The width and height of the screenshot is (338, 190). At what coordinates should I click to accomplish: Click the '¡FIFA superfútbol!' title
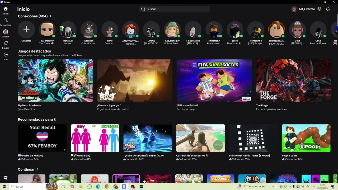point(187,105)
